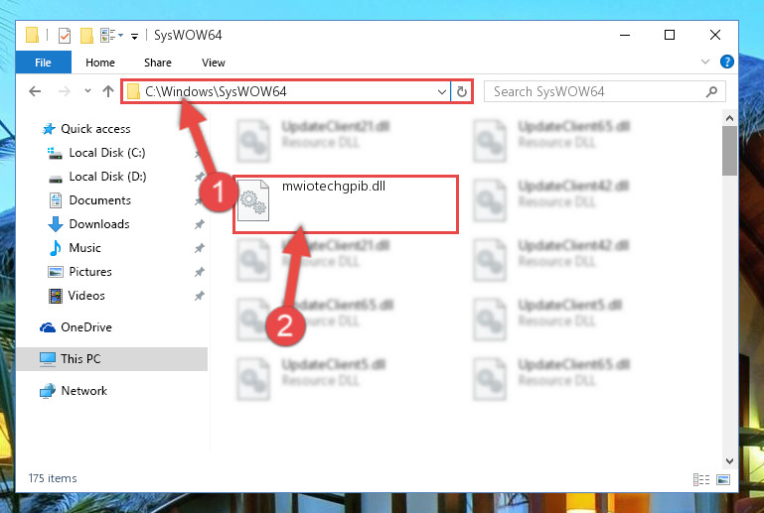Open the View ribbon tab
764x513 pixels.
click(214, 63)
